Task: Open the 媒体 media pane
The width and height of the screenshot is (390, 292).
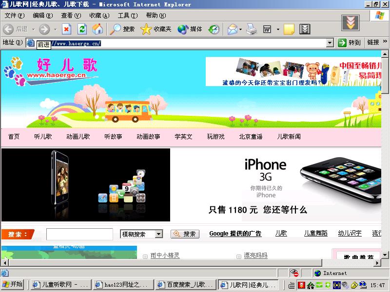Action: click(x=190, y=29)
